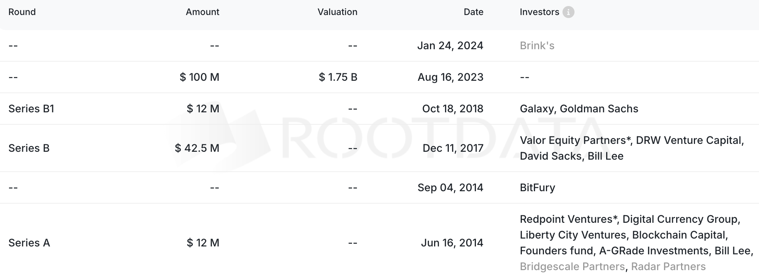759x278 pixels.
Task: Open Digital Currency Group investor page
Action: [x=681, y=219]
